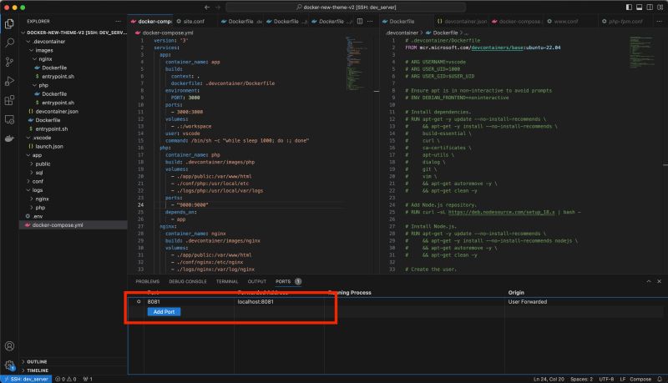Click the Spaces: 2 indentation setting

coord(581,379)
